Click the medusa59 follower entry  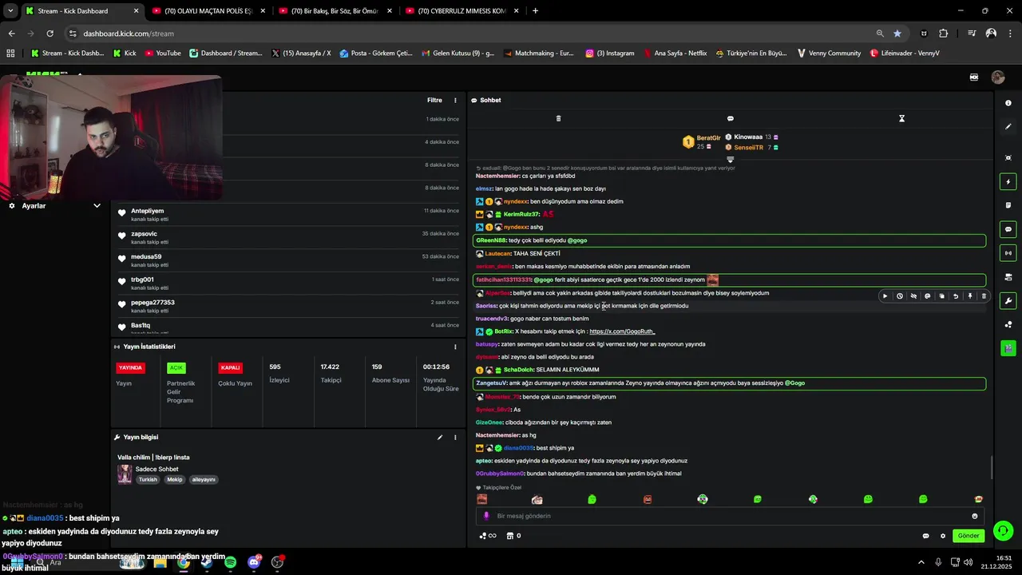tap(288, 260)
